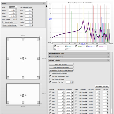Select the top-right corner subwoofer icon
Viewport: 114px width, 114px height.
point(38,39)
